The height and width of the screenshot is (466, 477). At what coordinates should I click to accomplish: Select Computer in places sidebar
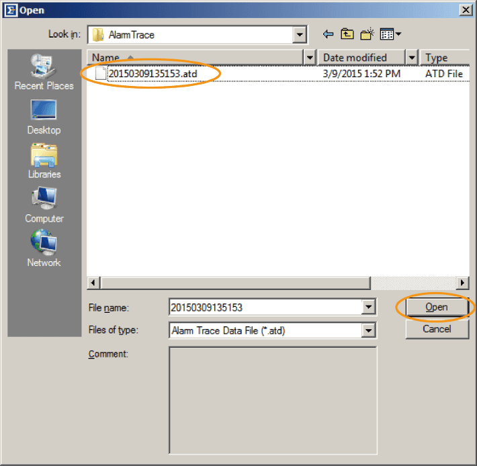[x=44, y=205]
